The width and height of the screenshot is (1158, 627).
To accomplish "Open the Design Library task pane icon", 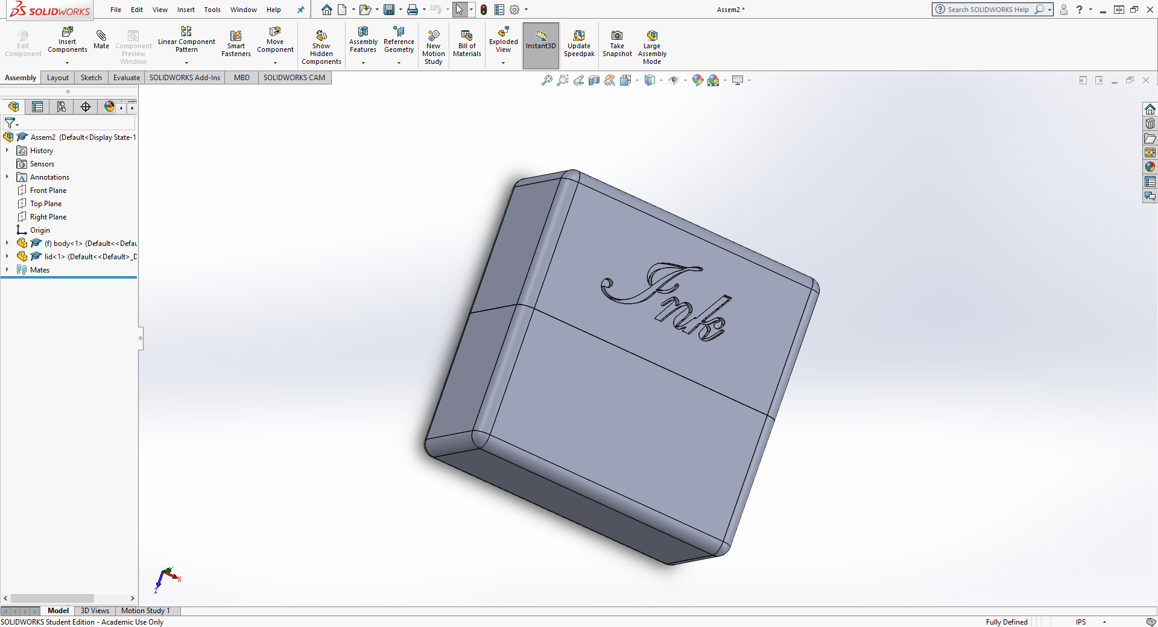I will click(1150, 124).
